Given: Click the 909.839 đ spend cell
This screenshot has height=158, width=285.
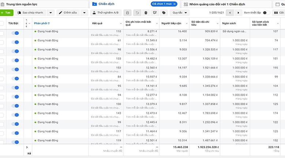Looking at the screenshot, I should (x=211, y=31).
